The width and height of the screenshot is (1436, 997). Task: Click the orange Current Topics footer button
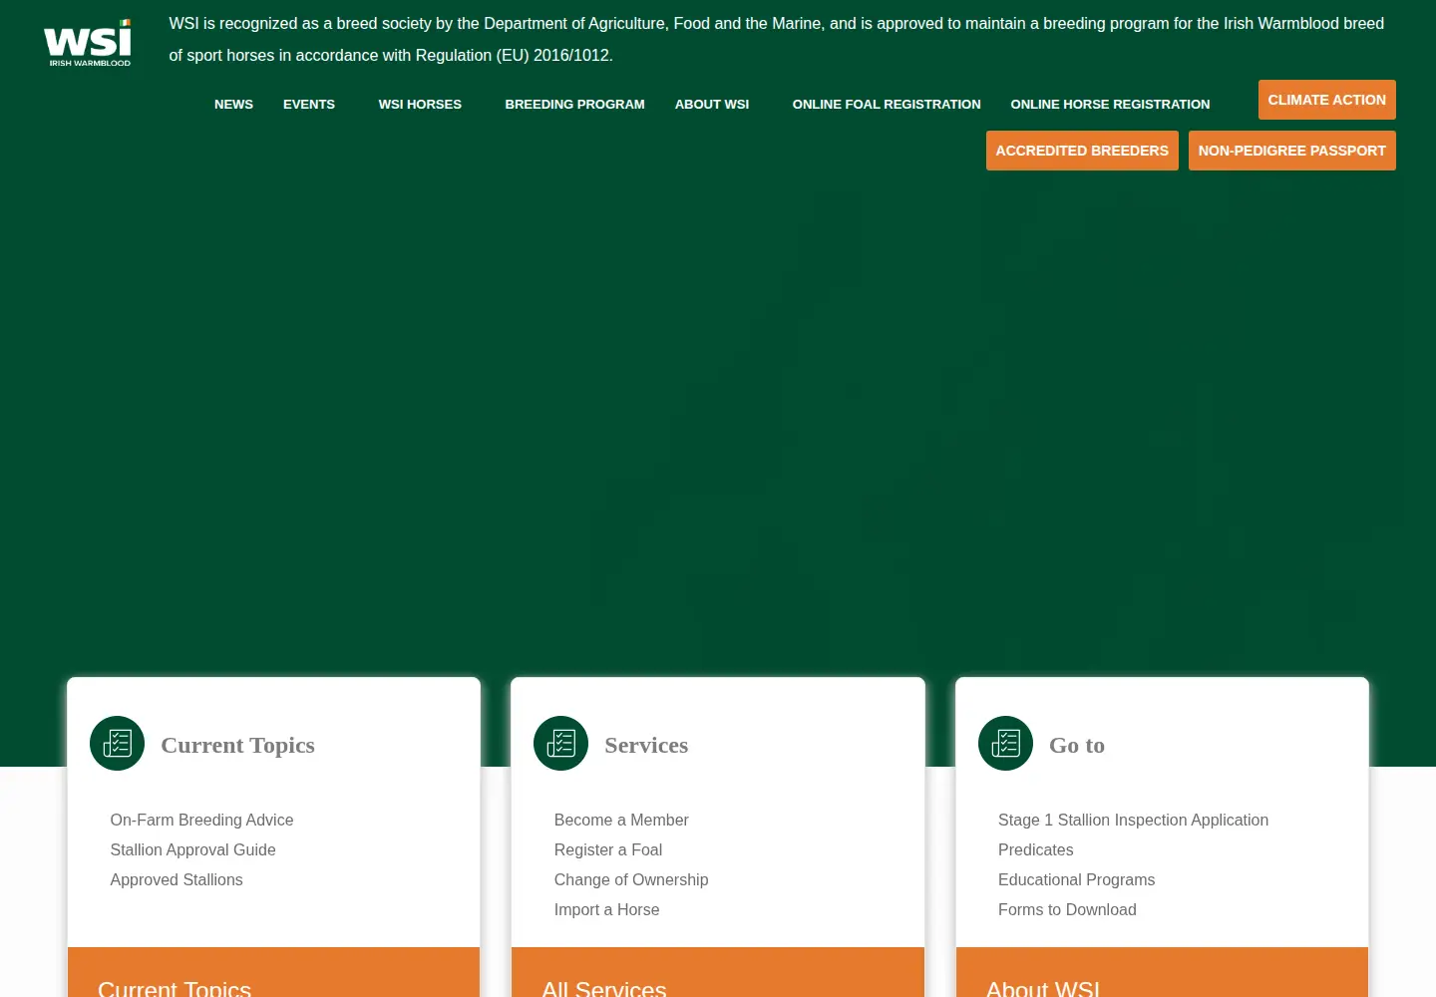pos(273,972)
